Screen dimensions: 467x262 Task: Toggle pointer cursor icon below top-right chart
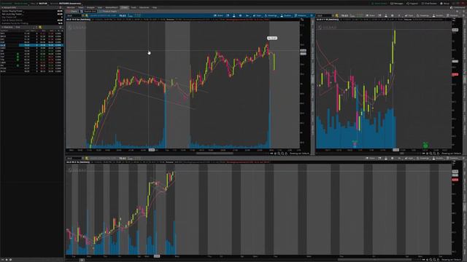point(427,154)
